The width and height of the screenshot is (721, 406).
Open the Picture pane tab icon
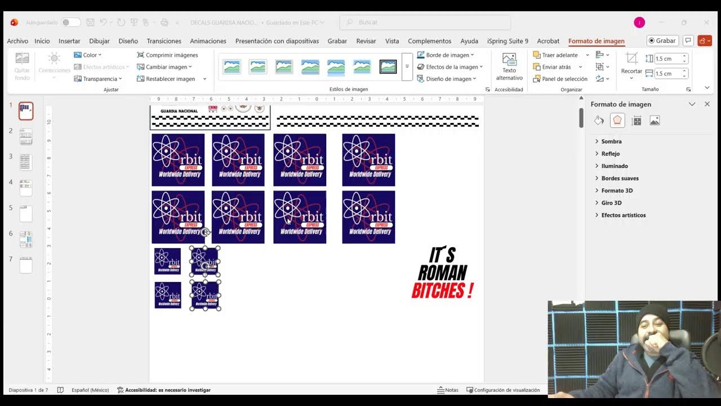point(655,120)
